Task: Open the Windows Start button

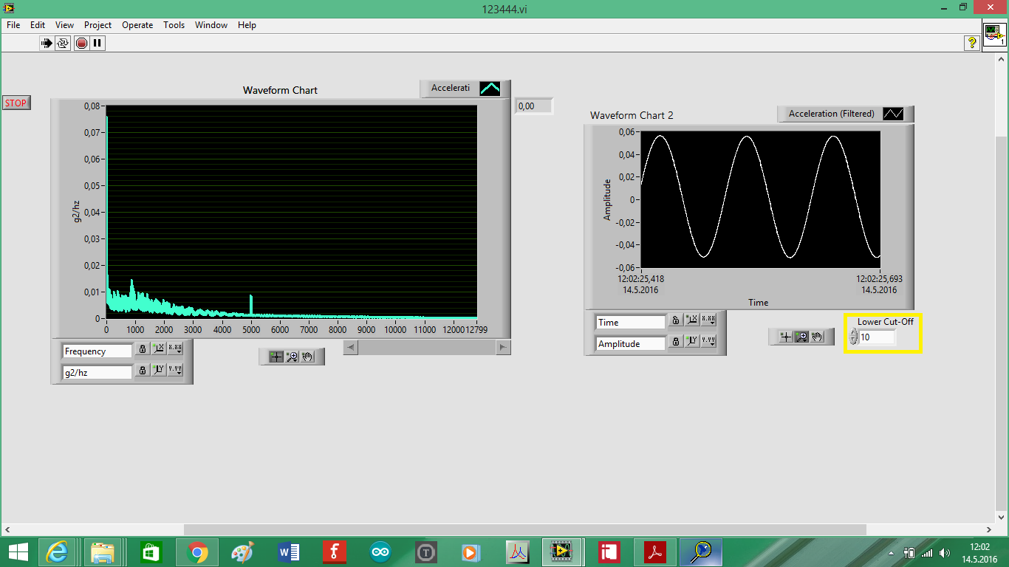Action: [18, 551]
